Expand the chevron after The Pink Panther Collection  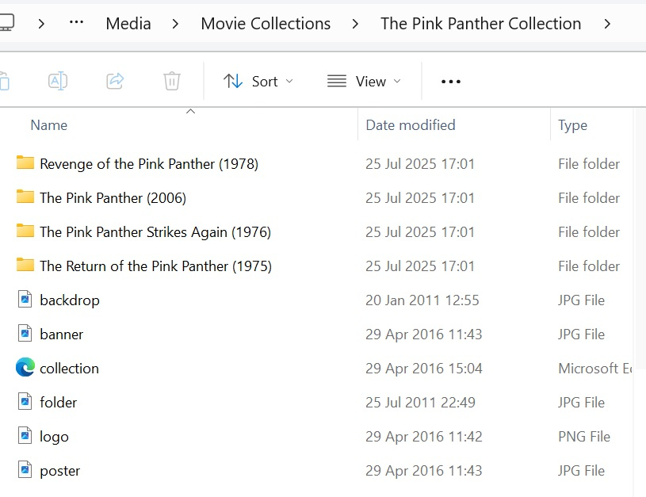pyautogui.click(x=607, y=24)
